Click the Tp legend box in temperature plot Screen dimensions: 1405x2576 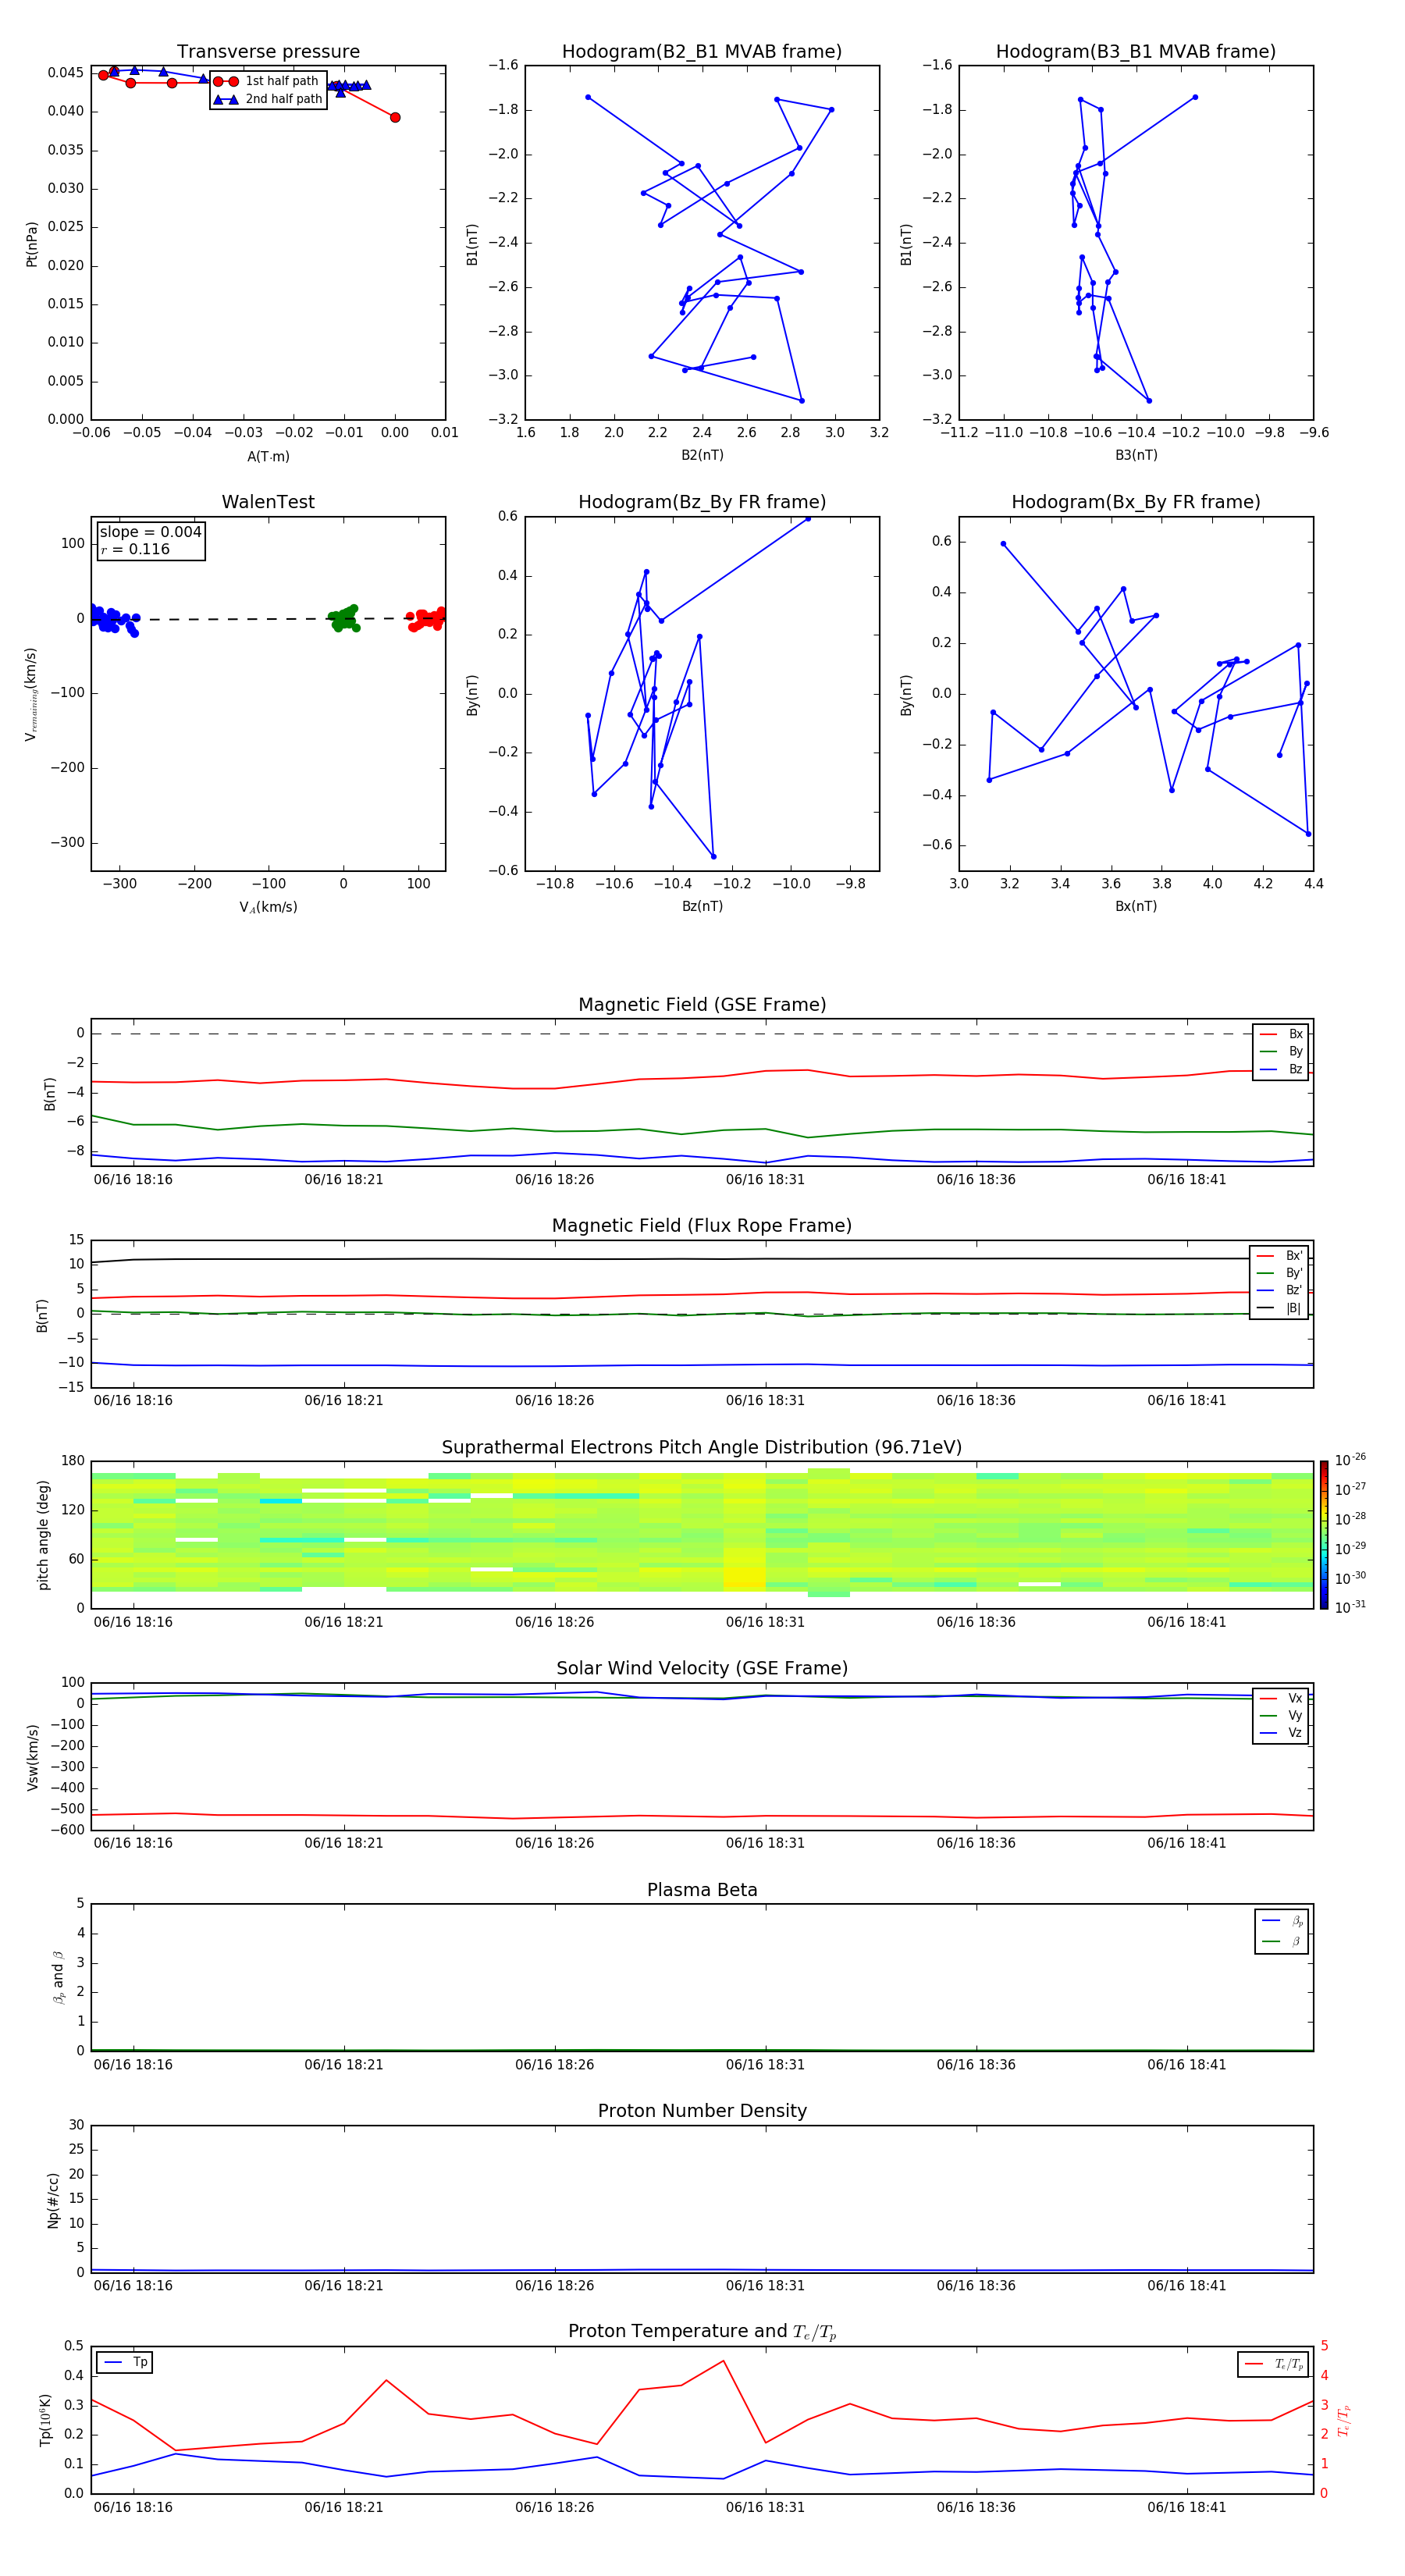pyautogui.click(x=125, y=2363)
